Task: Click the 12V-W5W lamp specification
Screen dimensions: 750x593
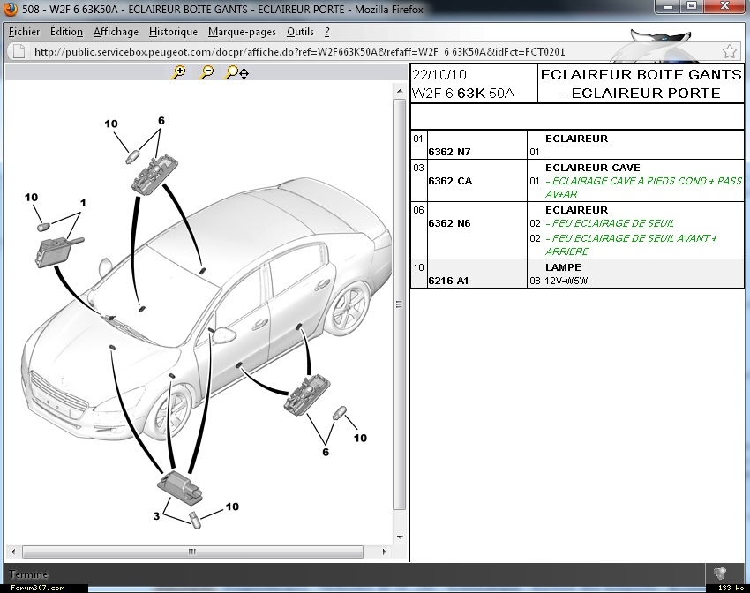Action: pos(566,281)
